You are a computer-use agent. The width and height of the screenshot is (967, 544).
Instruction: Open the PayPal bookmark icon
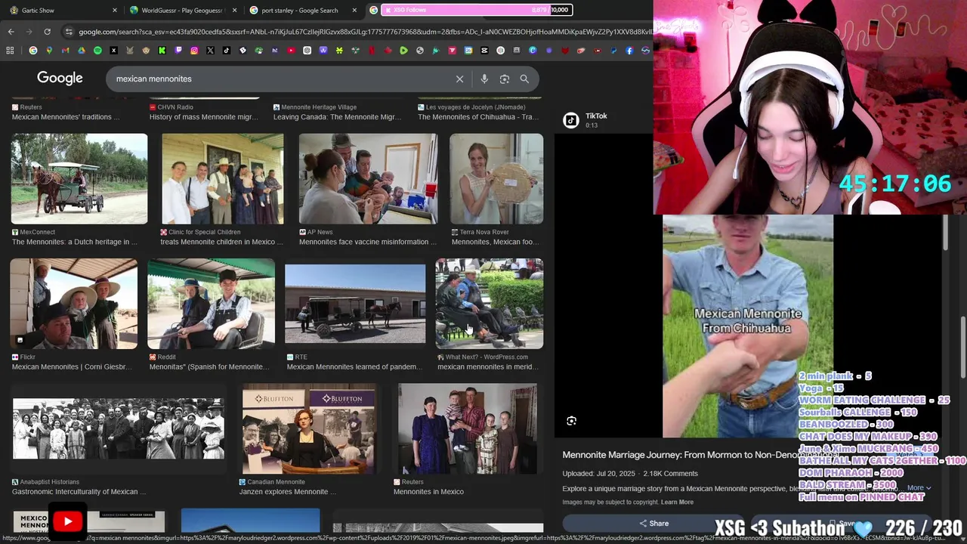coord(613,51)
